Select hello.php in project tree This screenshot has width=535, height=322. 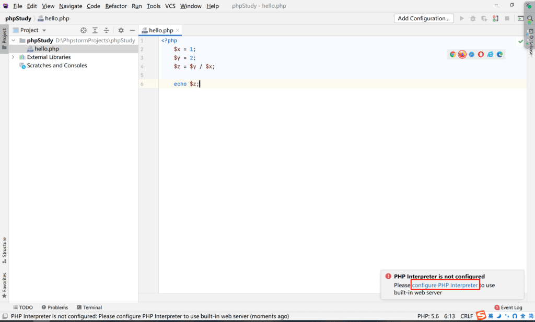click(46, 49)
